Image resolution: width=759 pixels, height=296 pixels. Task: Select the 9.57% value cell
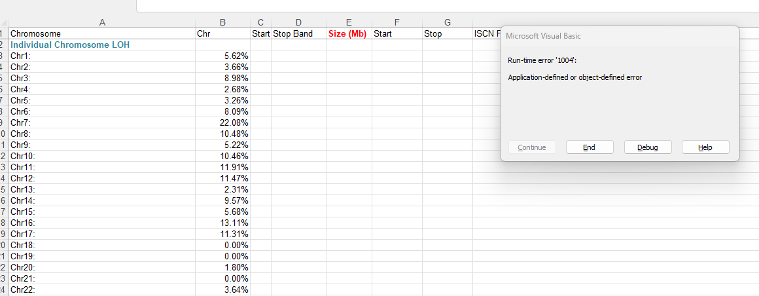(x=222, y=200)
